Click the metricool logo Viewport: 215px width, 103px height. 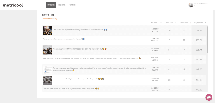point(13,5)
